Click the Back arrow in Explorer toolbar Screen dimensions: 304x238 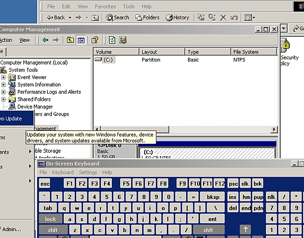click(x=56, y=17)
